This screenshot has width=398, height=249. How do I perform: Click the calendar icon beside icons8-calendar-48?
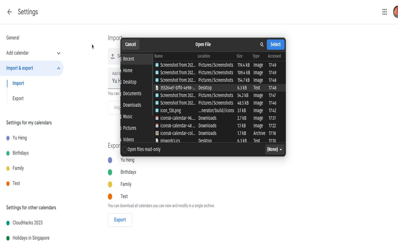[x=157, y=125]
